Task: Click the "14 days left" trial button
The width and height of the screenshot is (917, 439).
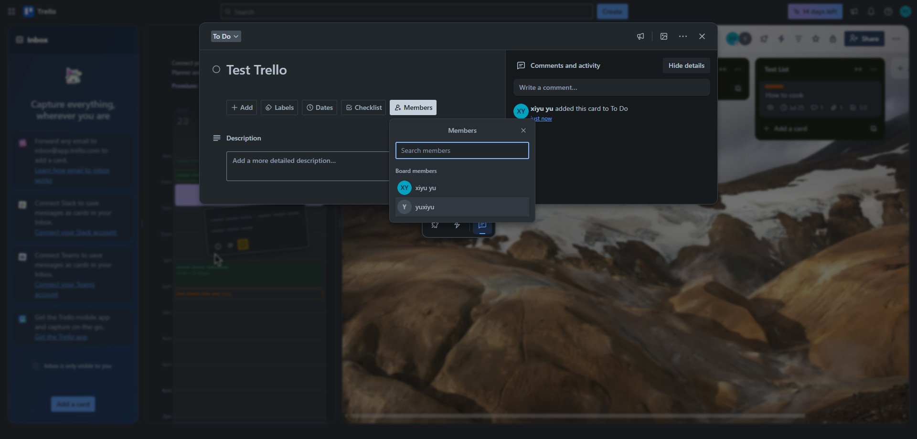Action: (815, 11)
